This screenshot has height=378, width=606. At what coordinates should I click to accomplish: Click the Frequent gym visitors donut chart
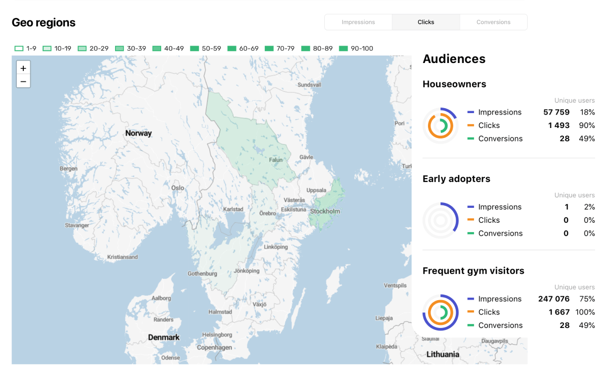(440, 313)
